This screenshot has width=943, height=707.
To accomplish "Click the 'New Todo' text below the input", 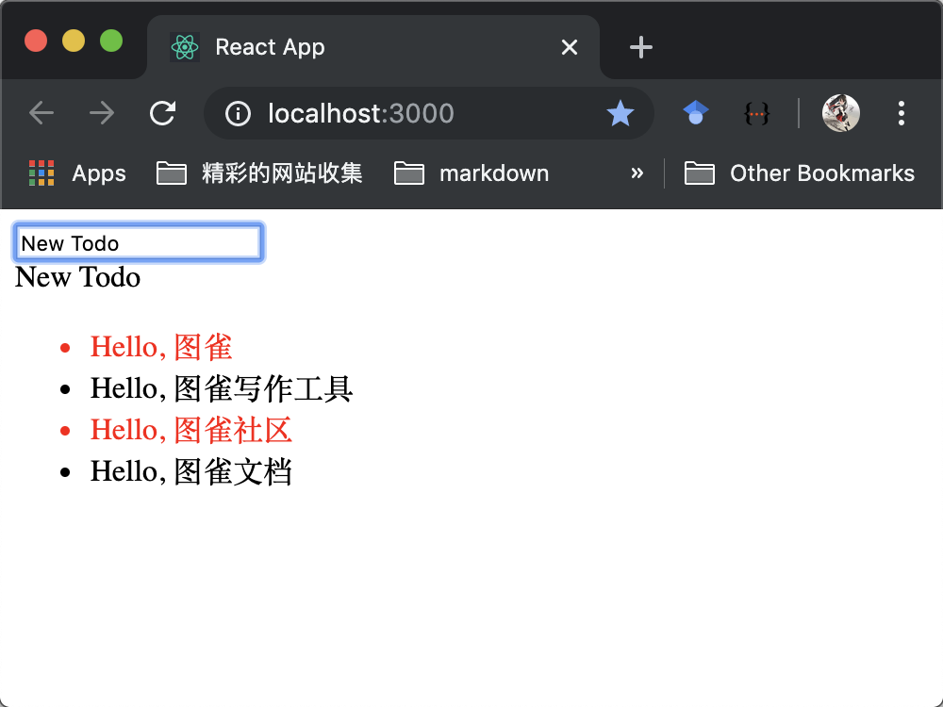I will pos(76,277).
